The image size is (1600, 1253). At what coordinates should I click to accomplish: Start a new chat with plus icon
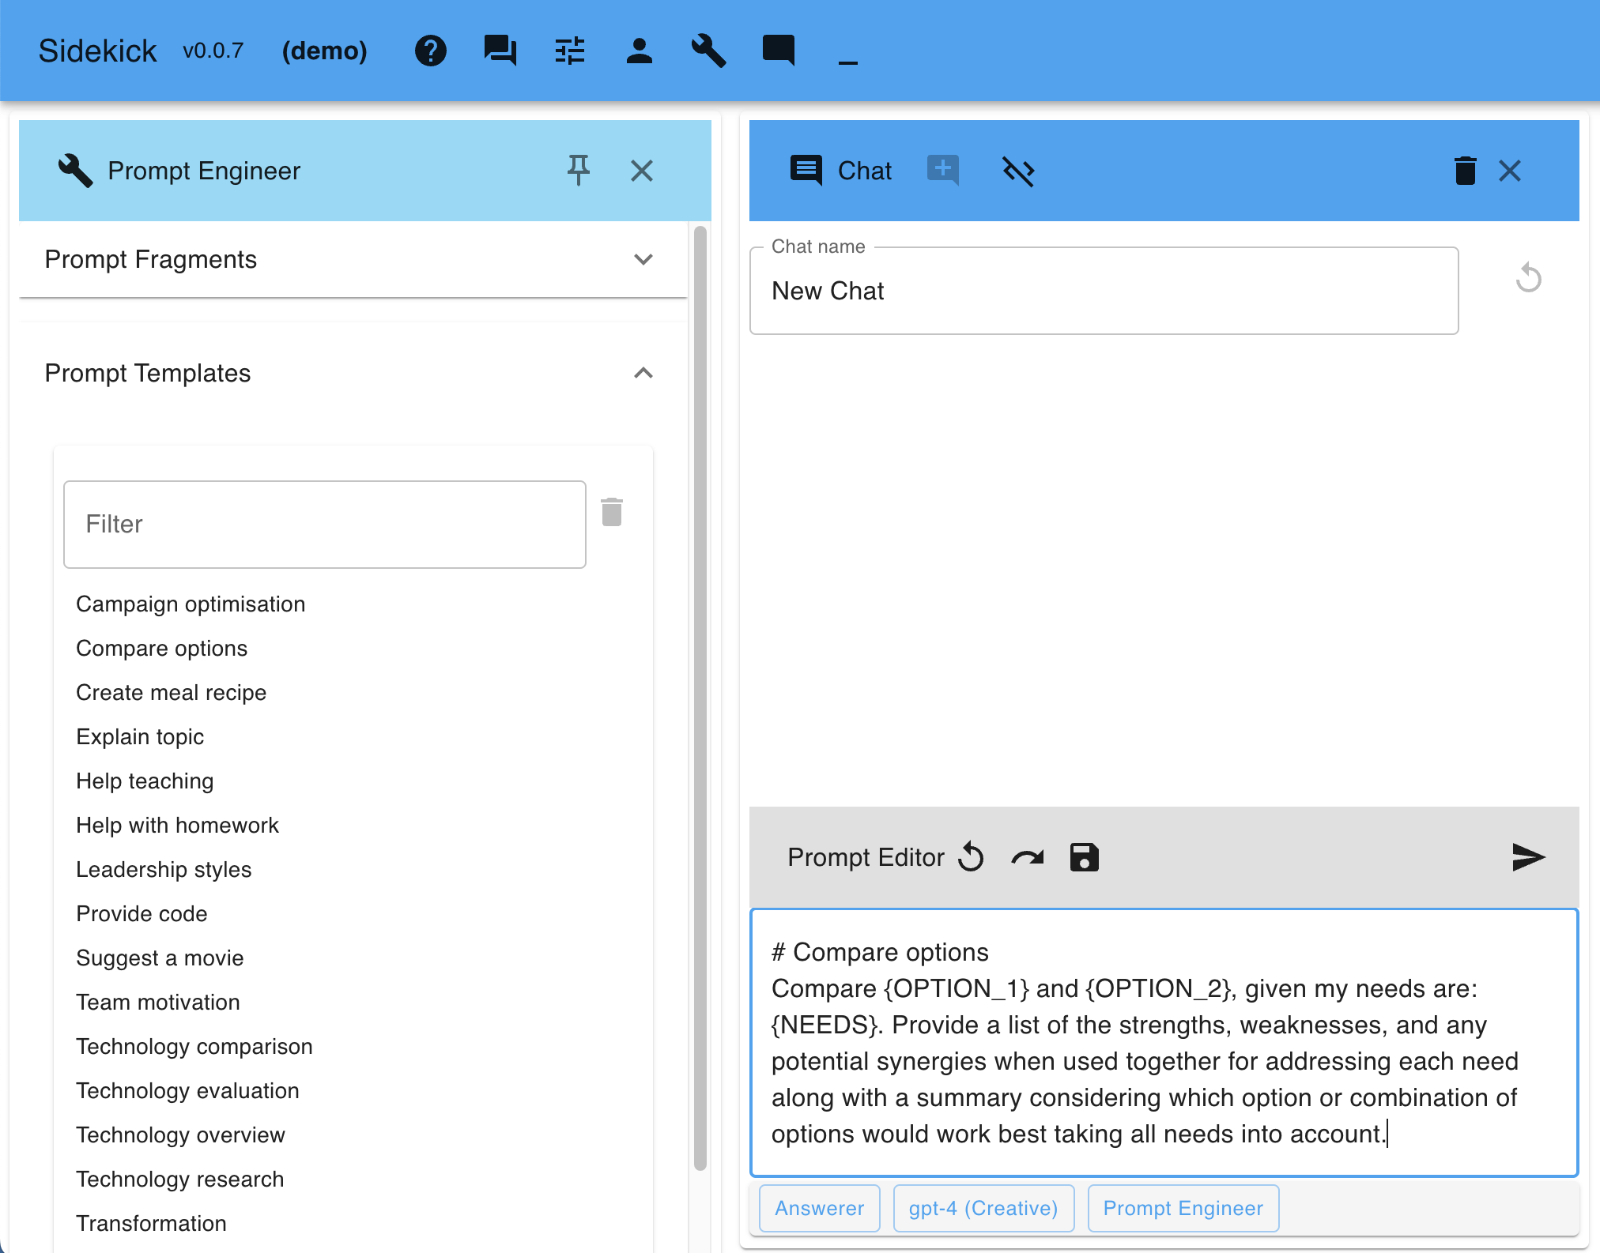click(942, 170)
